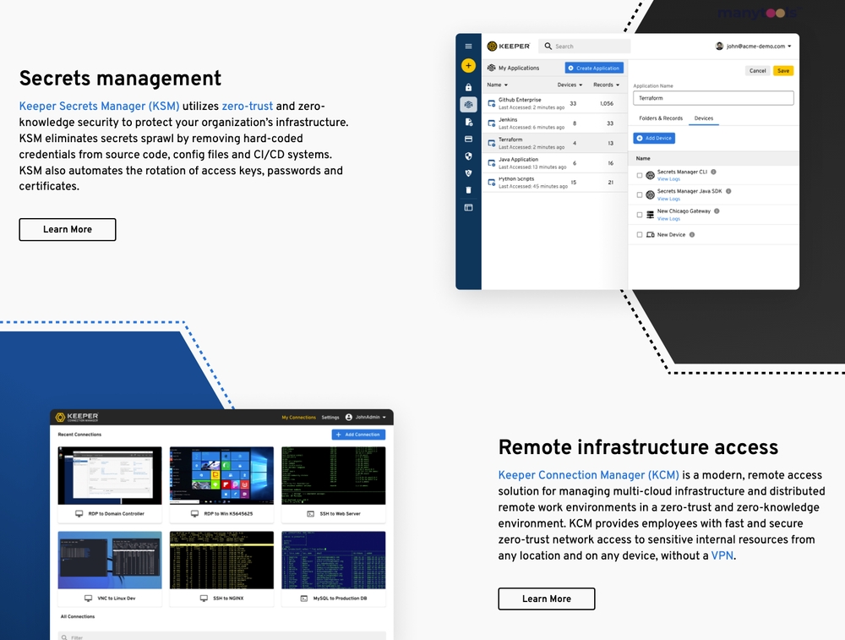Click the Filter field under All Connections
Image resolution: width=845 pixels, height=640 pixels.
(x=222, y=637)
